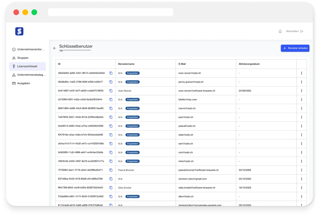
Task: Click the search field at the top
Action: 110,12
